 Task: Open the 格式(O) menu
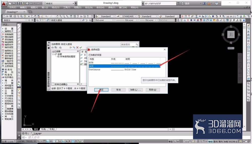click(55, 7)
